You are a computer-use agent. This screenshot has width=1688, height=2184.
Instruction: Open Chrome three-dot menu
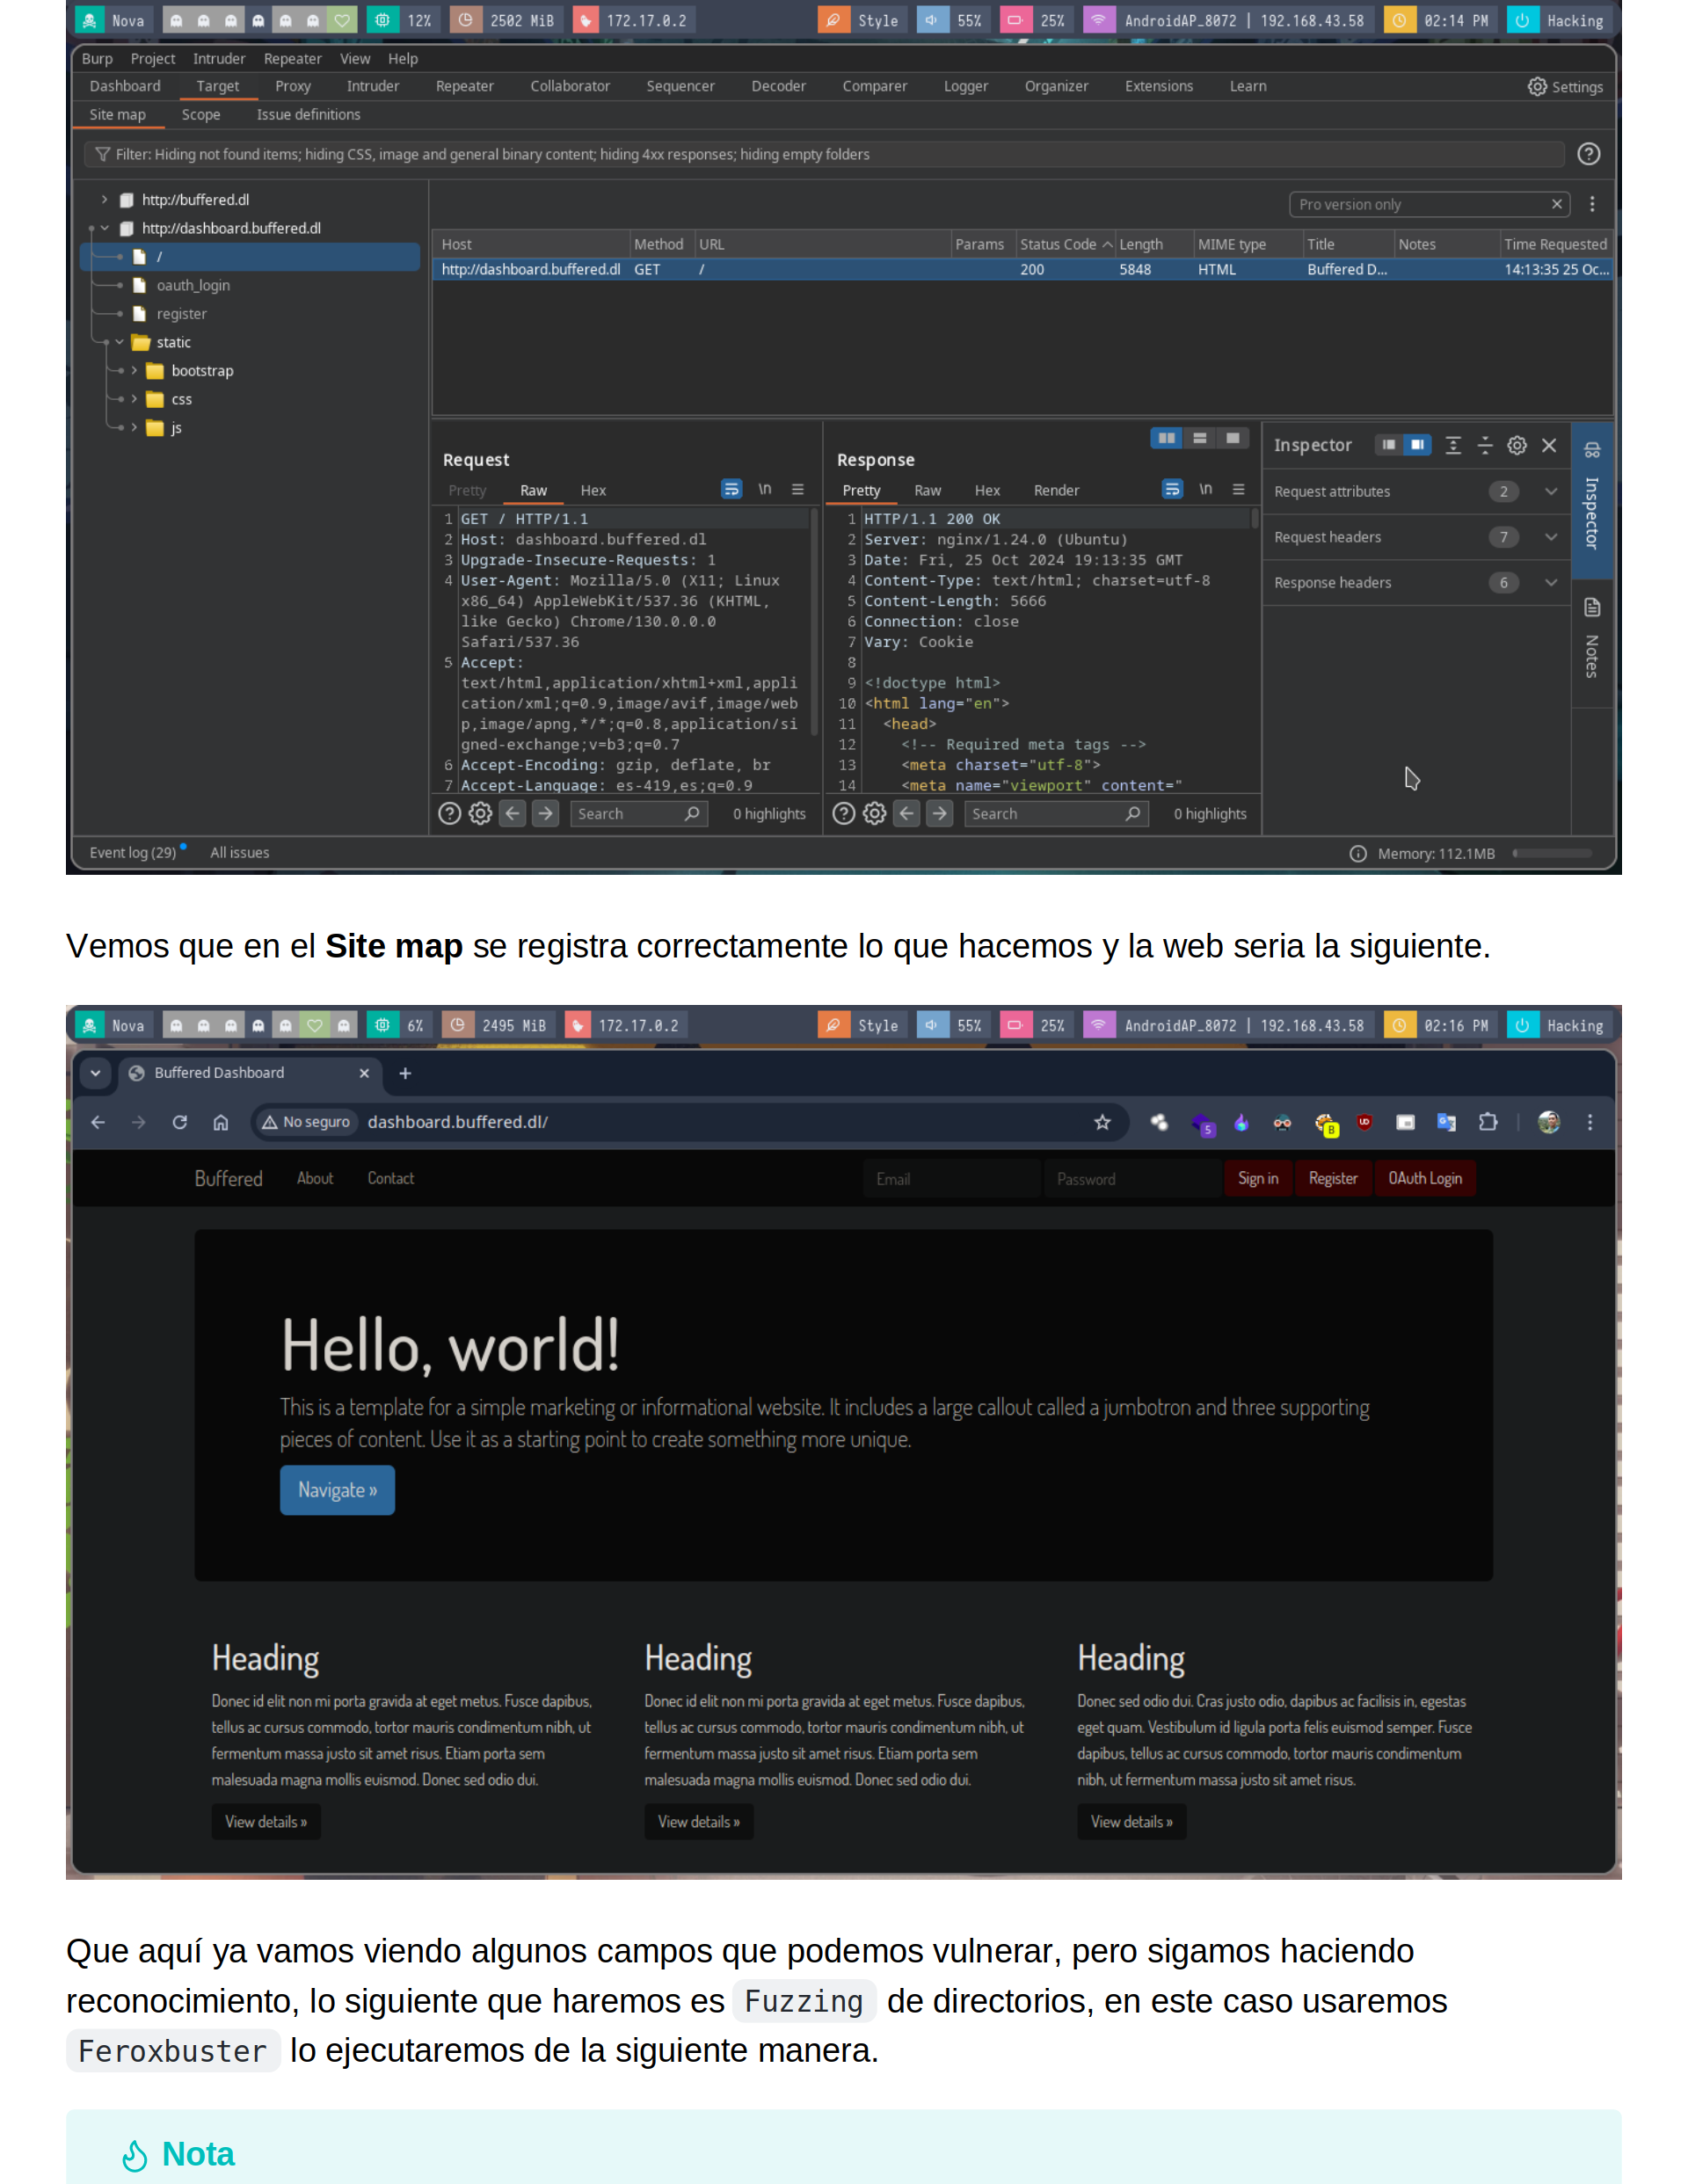tap(1590, 1122)
